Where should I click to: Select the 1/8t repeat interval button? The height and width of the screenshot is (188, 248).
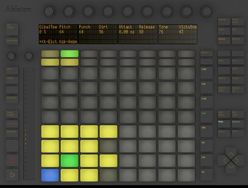click(206, 132)
